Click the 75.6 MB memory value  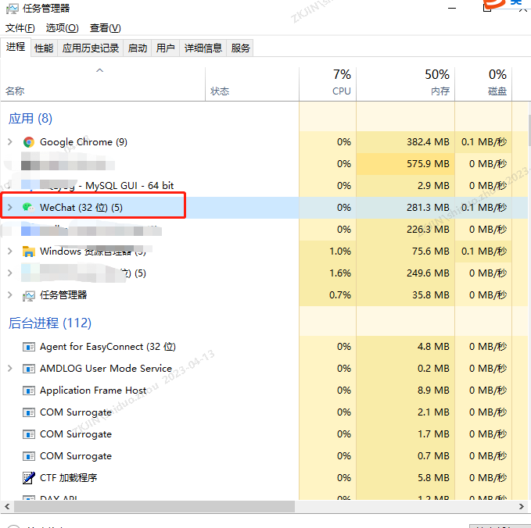click(x=430, y=252)
